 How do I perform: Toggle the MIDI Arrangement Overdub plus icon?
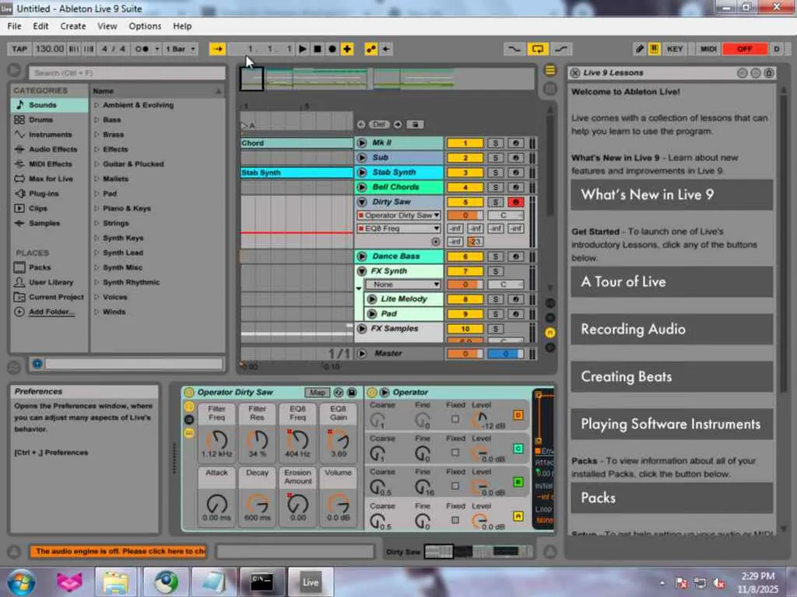(347, 49)
